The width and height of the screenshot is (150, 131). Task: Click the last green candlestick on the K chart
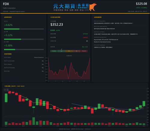144,103
